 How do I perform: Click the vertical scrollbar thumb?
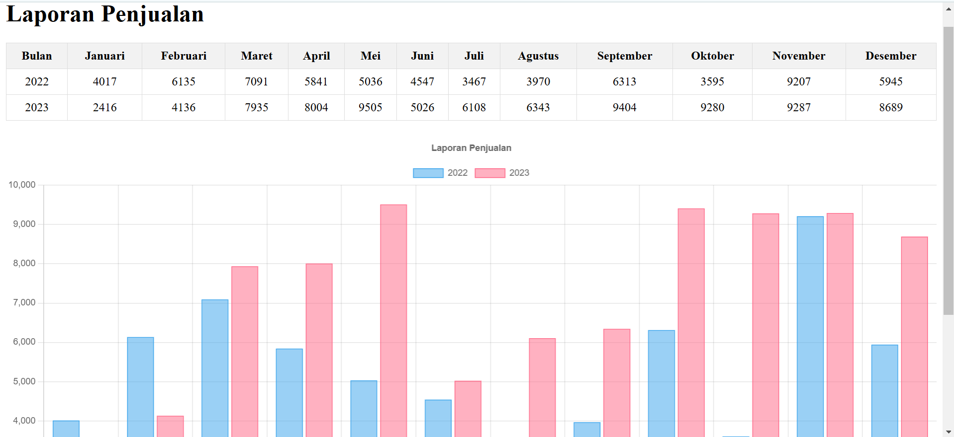pos(948,169)
